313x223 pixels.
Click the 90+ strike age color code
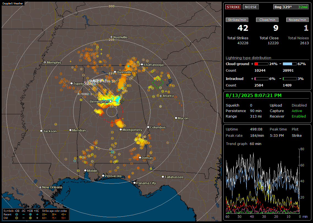(x=64, y=218)
